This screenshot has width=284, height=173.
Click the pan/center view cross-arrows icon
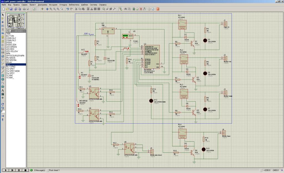pos(47,9)
